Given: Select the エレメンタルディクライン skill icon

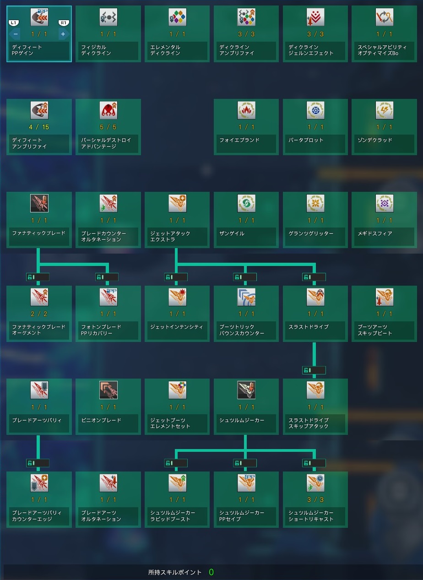Looking at the screenshot, I should click(177, 17).
